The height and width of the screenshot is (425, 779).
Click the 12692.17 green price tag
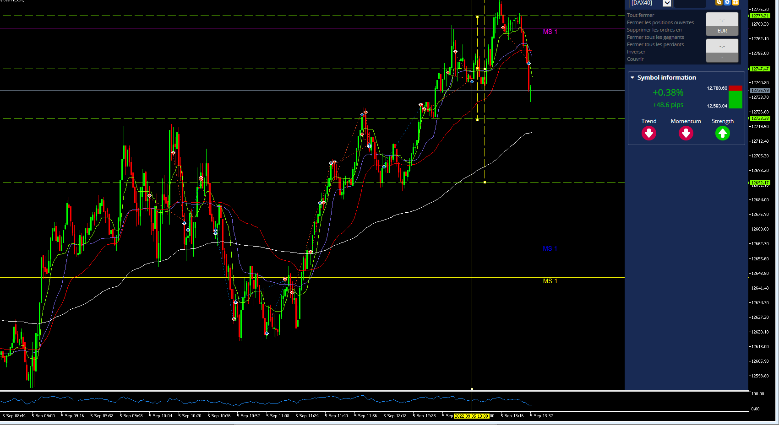(760, 183)
